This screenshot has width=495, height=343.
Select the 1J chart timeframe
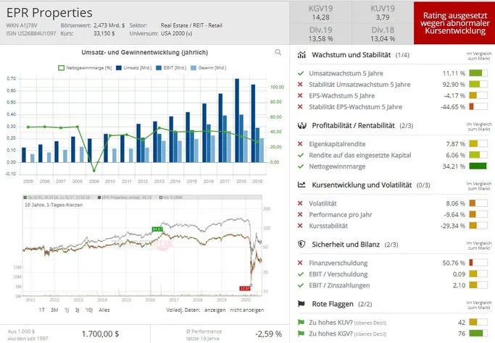coord(67,310)
